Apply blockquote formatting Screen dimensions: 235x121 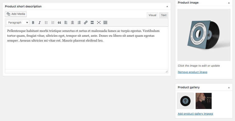[x=59, y=22]
